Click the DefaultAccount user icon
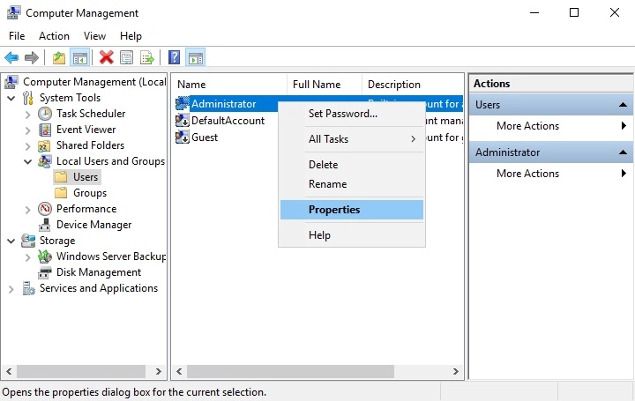This screenshot has height=401, width=635. [183, 121]
